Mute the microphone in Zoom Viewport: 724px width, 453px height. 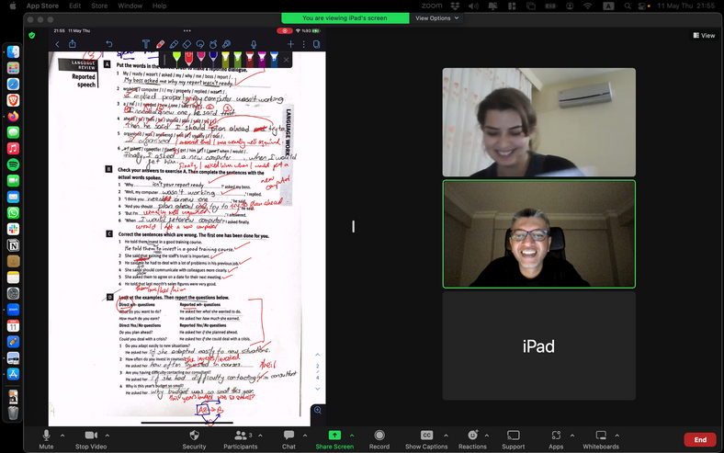46,439
